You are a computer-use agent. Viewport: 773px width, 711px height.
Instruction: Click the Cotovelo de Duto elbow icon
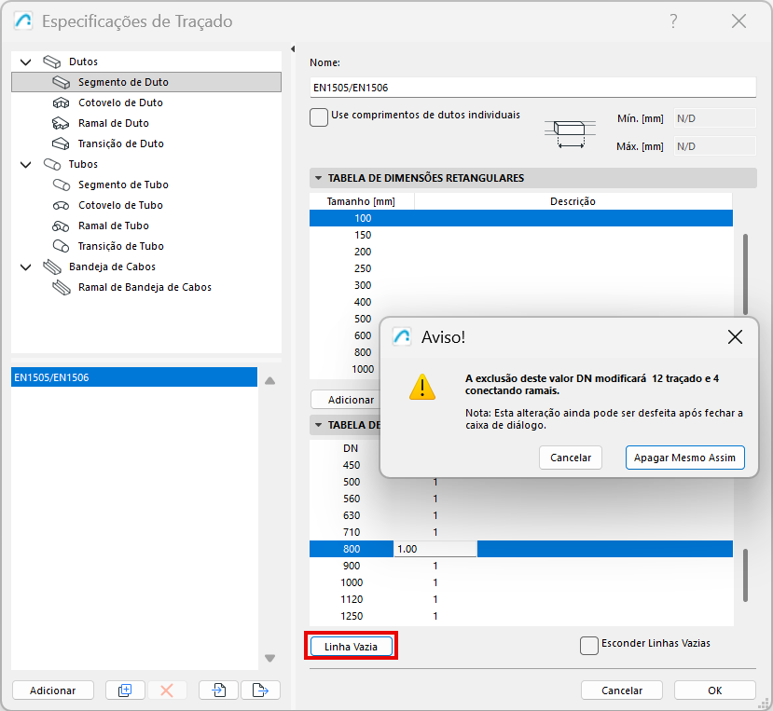point(62,103)
